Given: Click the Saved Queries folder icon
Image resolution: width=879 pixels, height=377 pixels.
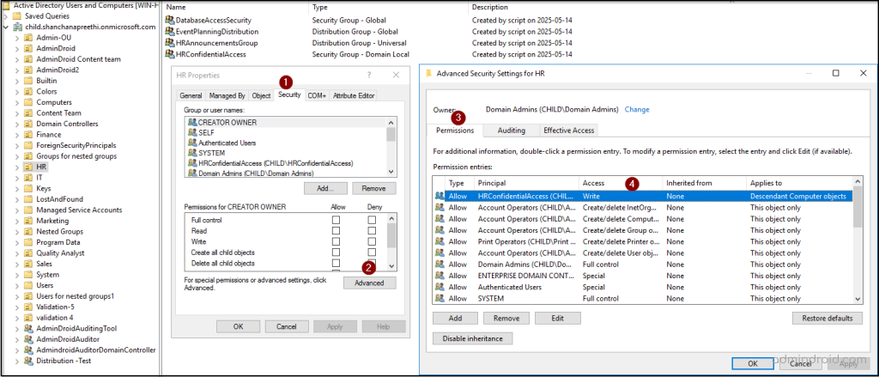Looking at the screenshot, I should tap(17, 15).
